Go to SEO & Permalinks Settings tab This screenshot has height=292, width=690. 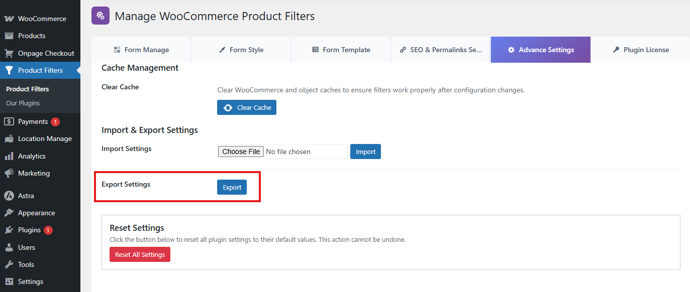[x=441, y=50]
